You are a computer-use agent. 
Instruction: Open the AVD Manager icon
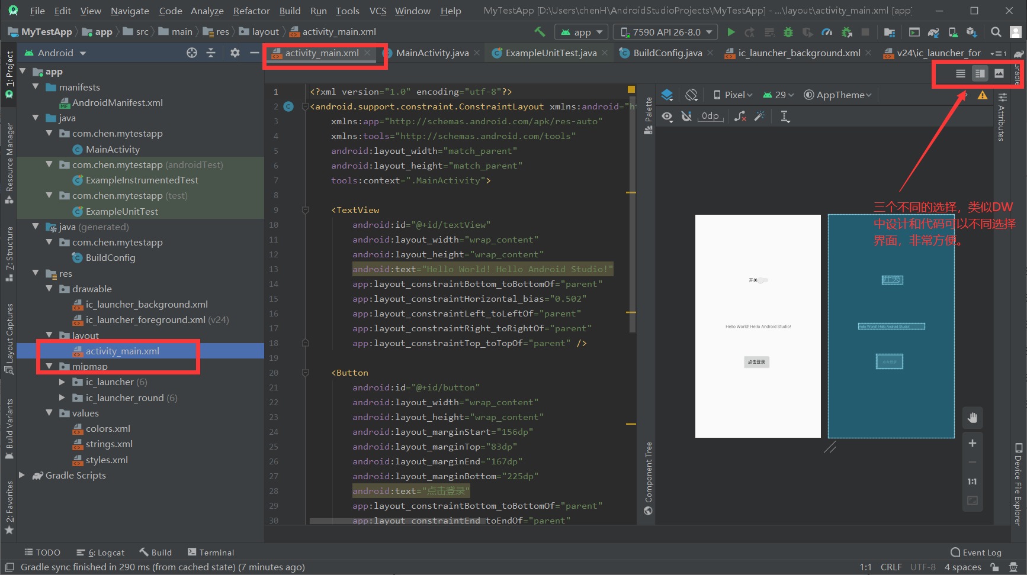click(953, 31)
